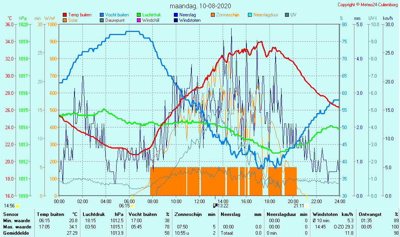Click the Windstoten legend label
The height and width of the screenshot is (237, 400).
190,20
